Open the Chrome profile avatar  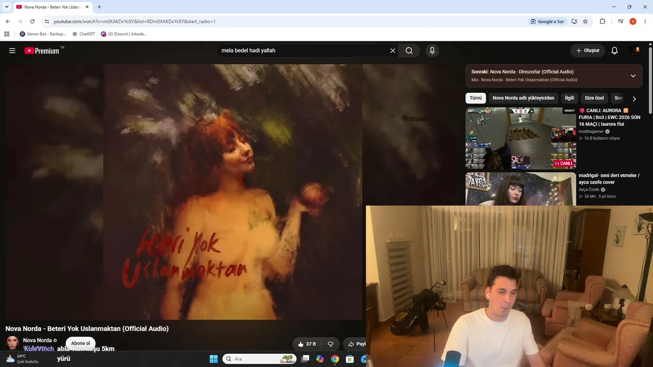pyautogui.click(x=633, y=21)
